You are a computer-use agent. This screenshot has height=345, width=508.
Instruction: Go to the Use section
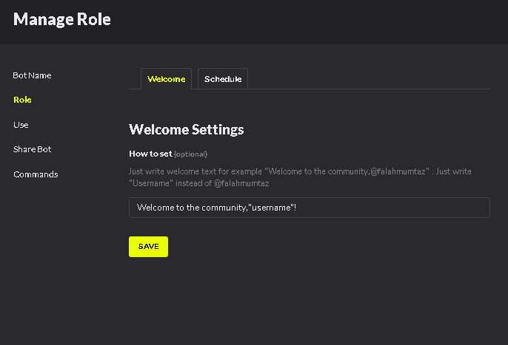tap(21, 125)
